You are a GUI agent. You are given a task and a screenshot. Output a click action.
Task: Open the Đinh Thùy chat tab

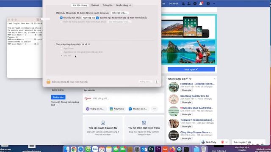click(211, 142)
